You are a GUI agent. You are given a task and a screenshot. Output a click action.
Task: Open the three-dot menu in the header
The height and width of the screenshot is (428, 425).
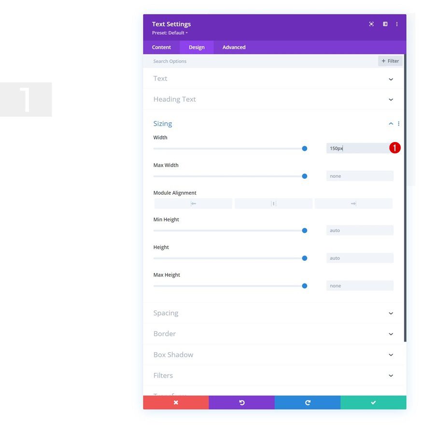pos(397,24)
